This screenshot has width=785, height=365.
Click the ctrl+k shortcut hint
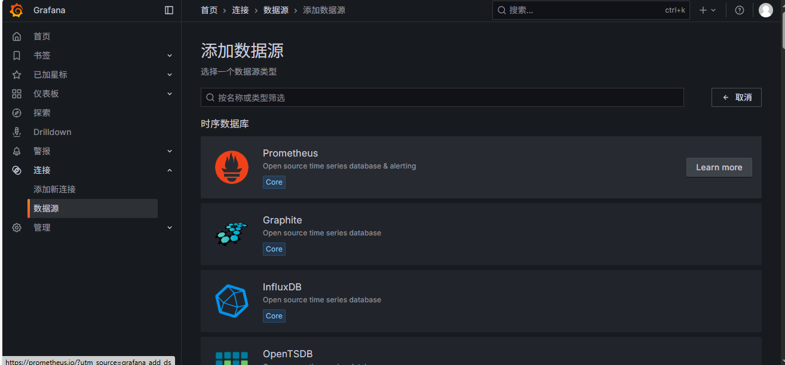(x=675, y=10)
